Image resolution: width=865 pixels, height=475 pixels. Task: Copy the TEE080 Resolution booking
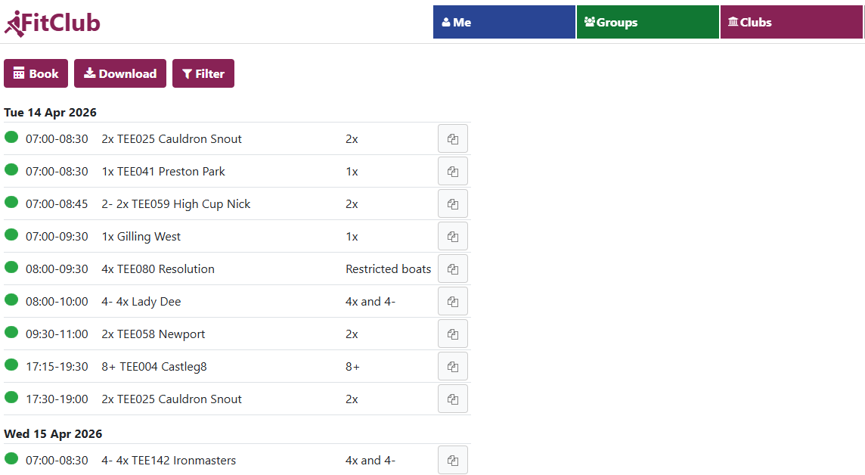coord(452,269)
